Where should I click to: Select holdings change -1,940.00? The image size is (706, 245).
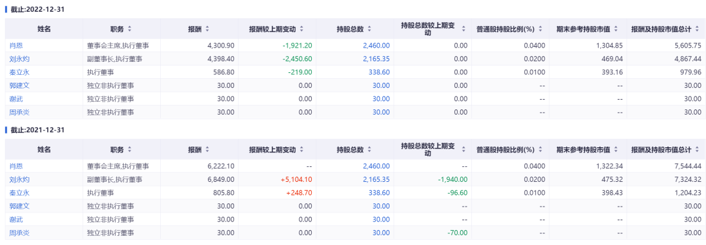tap(452, 179)
